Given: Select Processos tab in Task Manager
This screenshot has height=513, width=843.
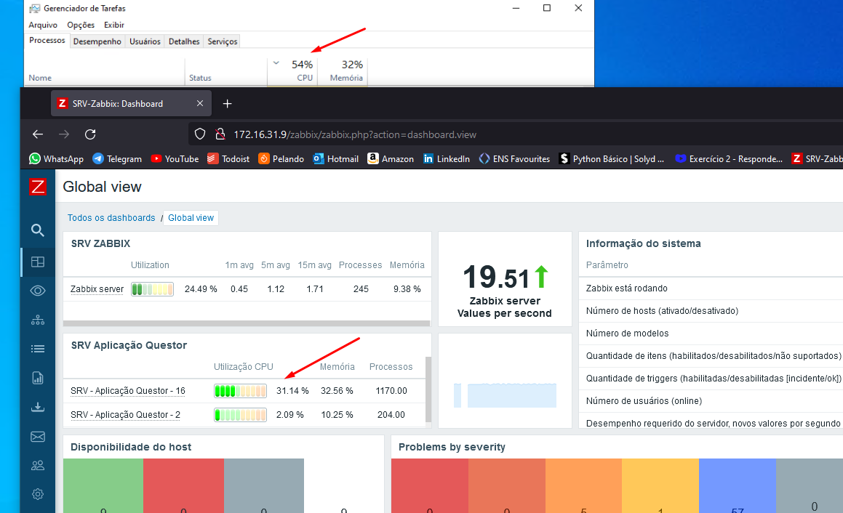Looking at the screenshot, I should 47,40.
